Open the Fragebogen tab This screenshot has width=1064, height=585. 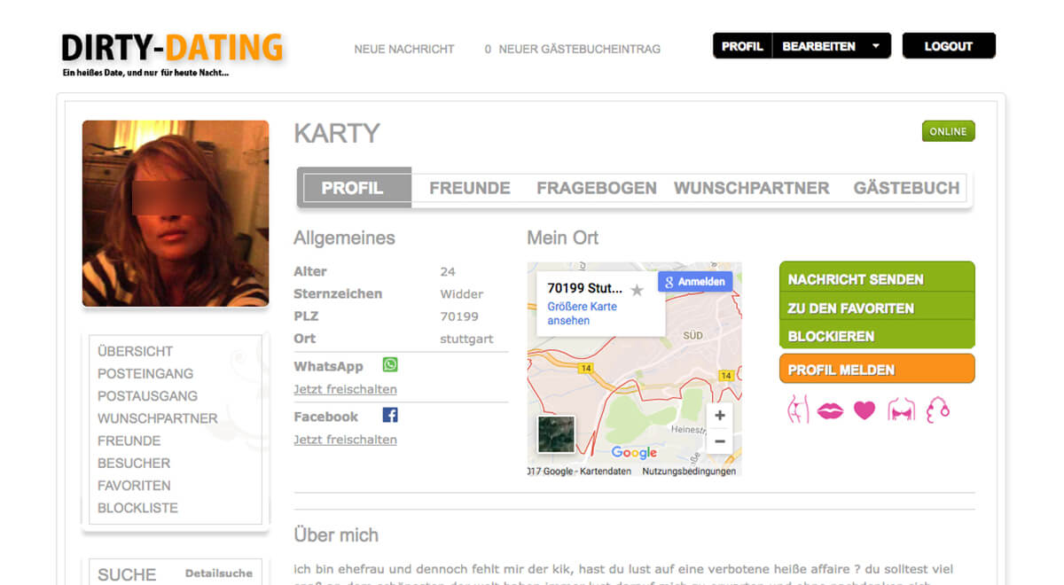click(x=597, y=188)
